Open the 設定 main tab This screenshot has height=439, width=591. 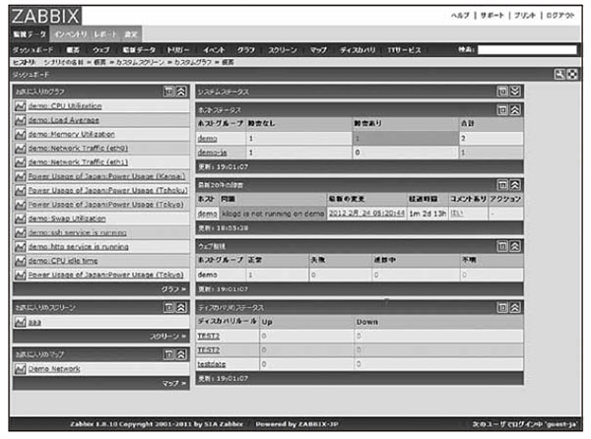[131, 34]
